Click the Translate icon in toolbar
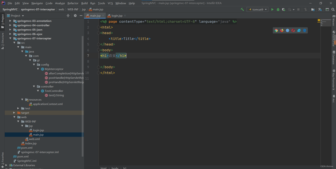Screen dimensions: 336x169 click(320, 9)
